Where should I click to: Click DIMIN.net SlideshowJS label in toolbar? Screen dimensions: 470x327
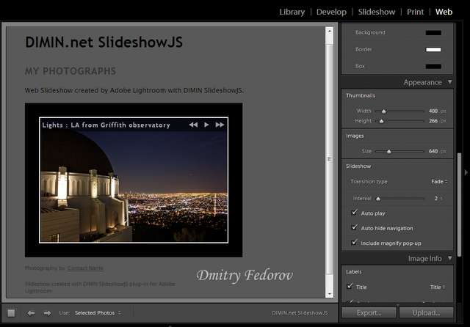pos(300,313)
